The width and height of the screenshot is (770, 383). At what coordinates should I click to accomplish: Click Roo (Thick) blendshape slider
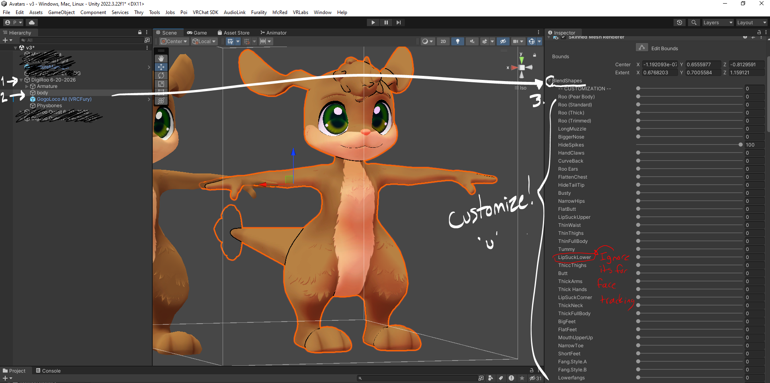pos(689,113)
